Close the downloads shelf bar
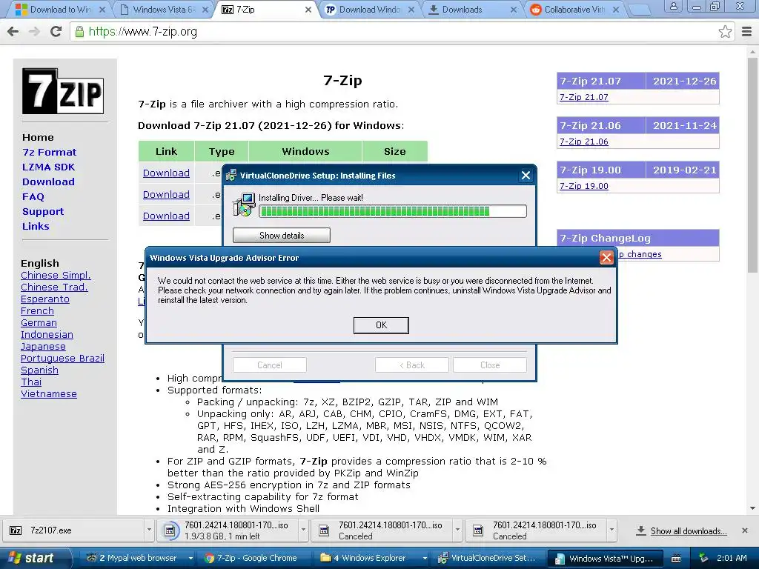 click(x=745, y=530)
